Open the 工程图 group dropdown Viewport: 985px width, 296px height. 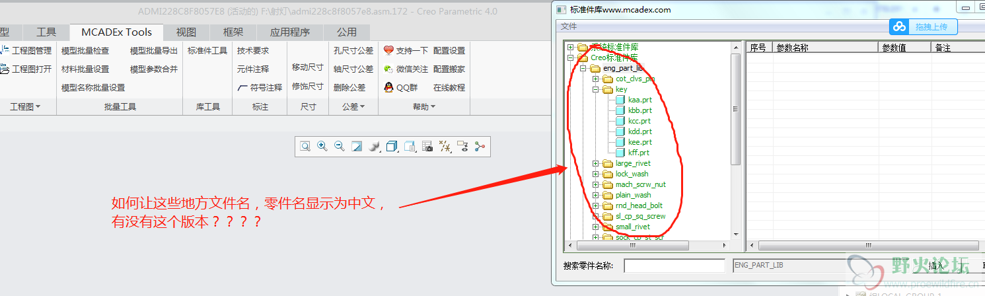(x=26, y=106)
